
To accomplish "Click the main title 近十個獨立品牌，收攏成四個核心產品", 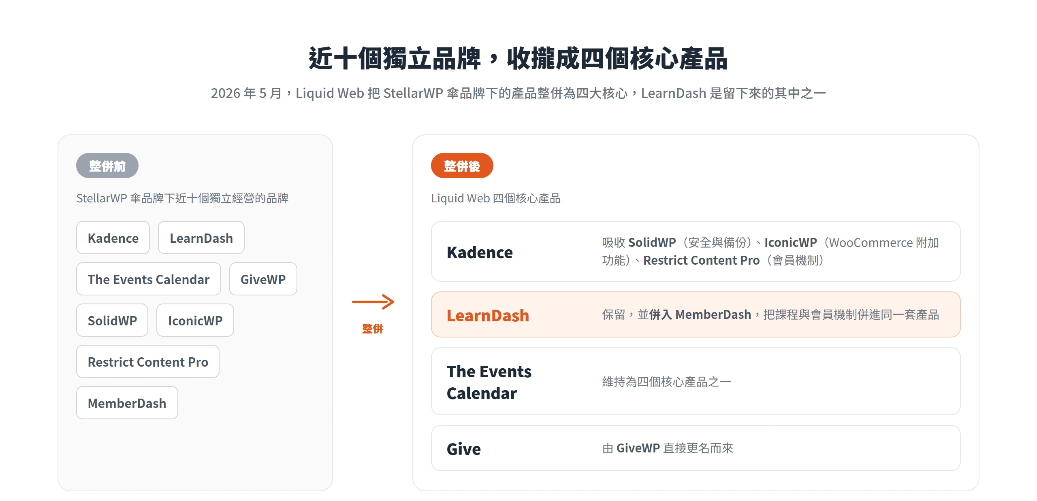I will [518, 59].
